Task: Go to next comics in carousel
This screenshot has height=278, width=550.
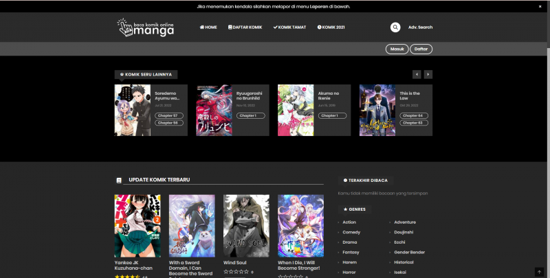Action: (x=428, y=74)
